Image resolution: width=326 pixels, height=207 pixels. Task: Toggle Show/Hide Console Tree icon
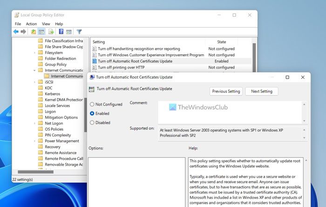[41, 32]
